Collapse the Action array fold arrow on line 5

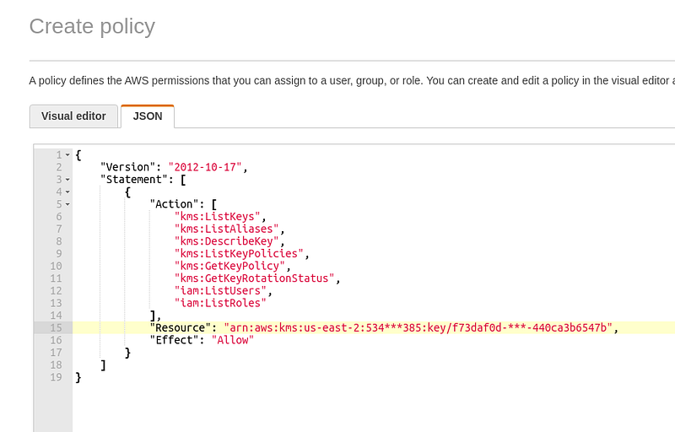click(67, 204)
